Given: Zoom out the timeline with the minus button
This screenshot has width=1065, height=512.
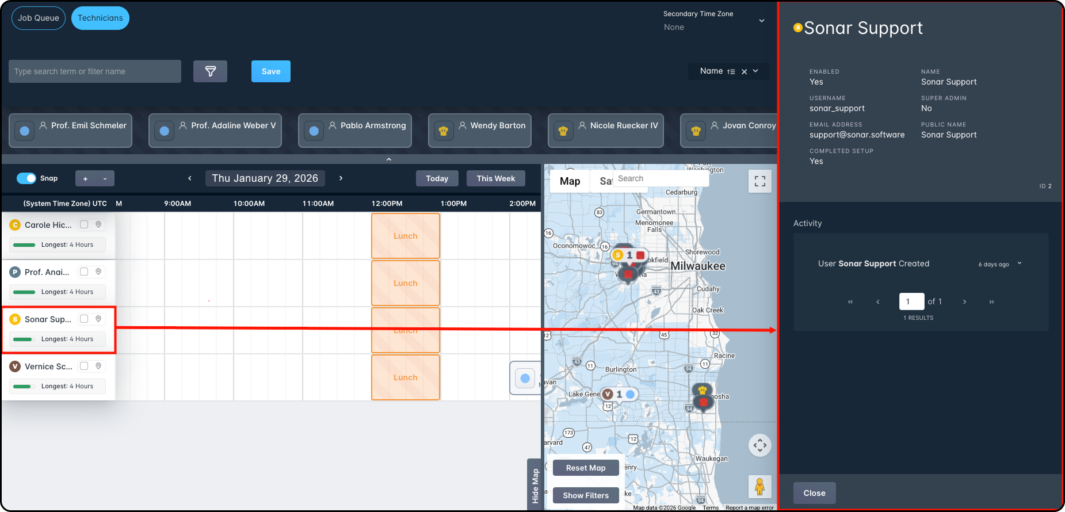Looking at the screenshot, I should (x=105, y=178).
